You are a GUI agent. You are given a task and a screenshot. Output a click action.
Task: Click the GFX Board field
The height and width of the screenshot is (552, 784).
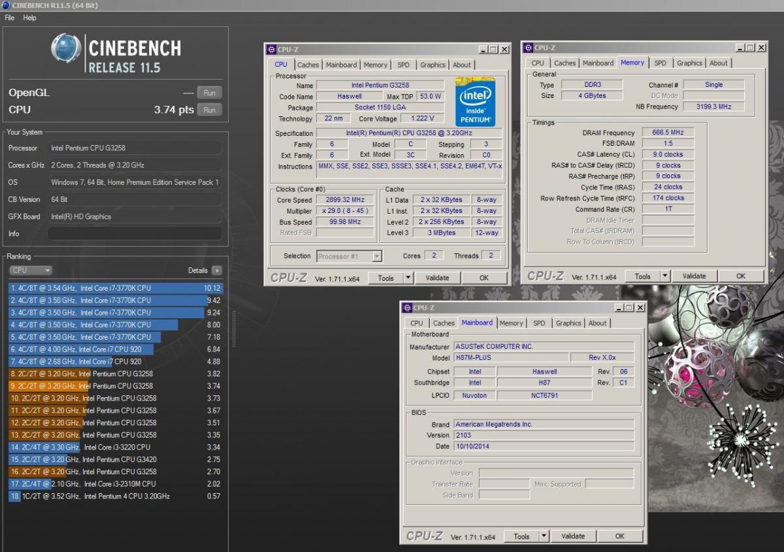135,217
